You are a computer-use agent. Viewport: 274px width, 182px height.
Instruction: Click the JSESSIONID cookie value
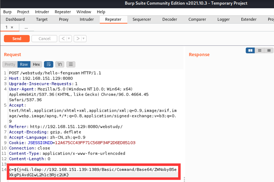pos(95,143)
